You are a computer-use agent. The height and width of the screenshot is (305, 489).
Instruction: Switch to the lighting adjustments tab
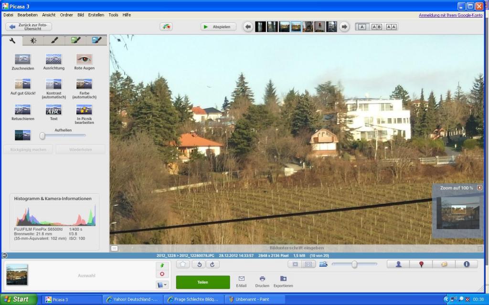(33, 41)
